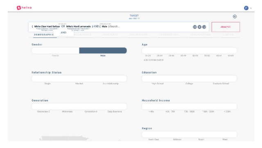Click the clear query X icon
262x148 pixels.
tap(199, 27)
